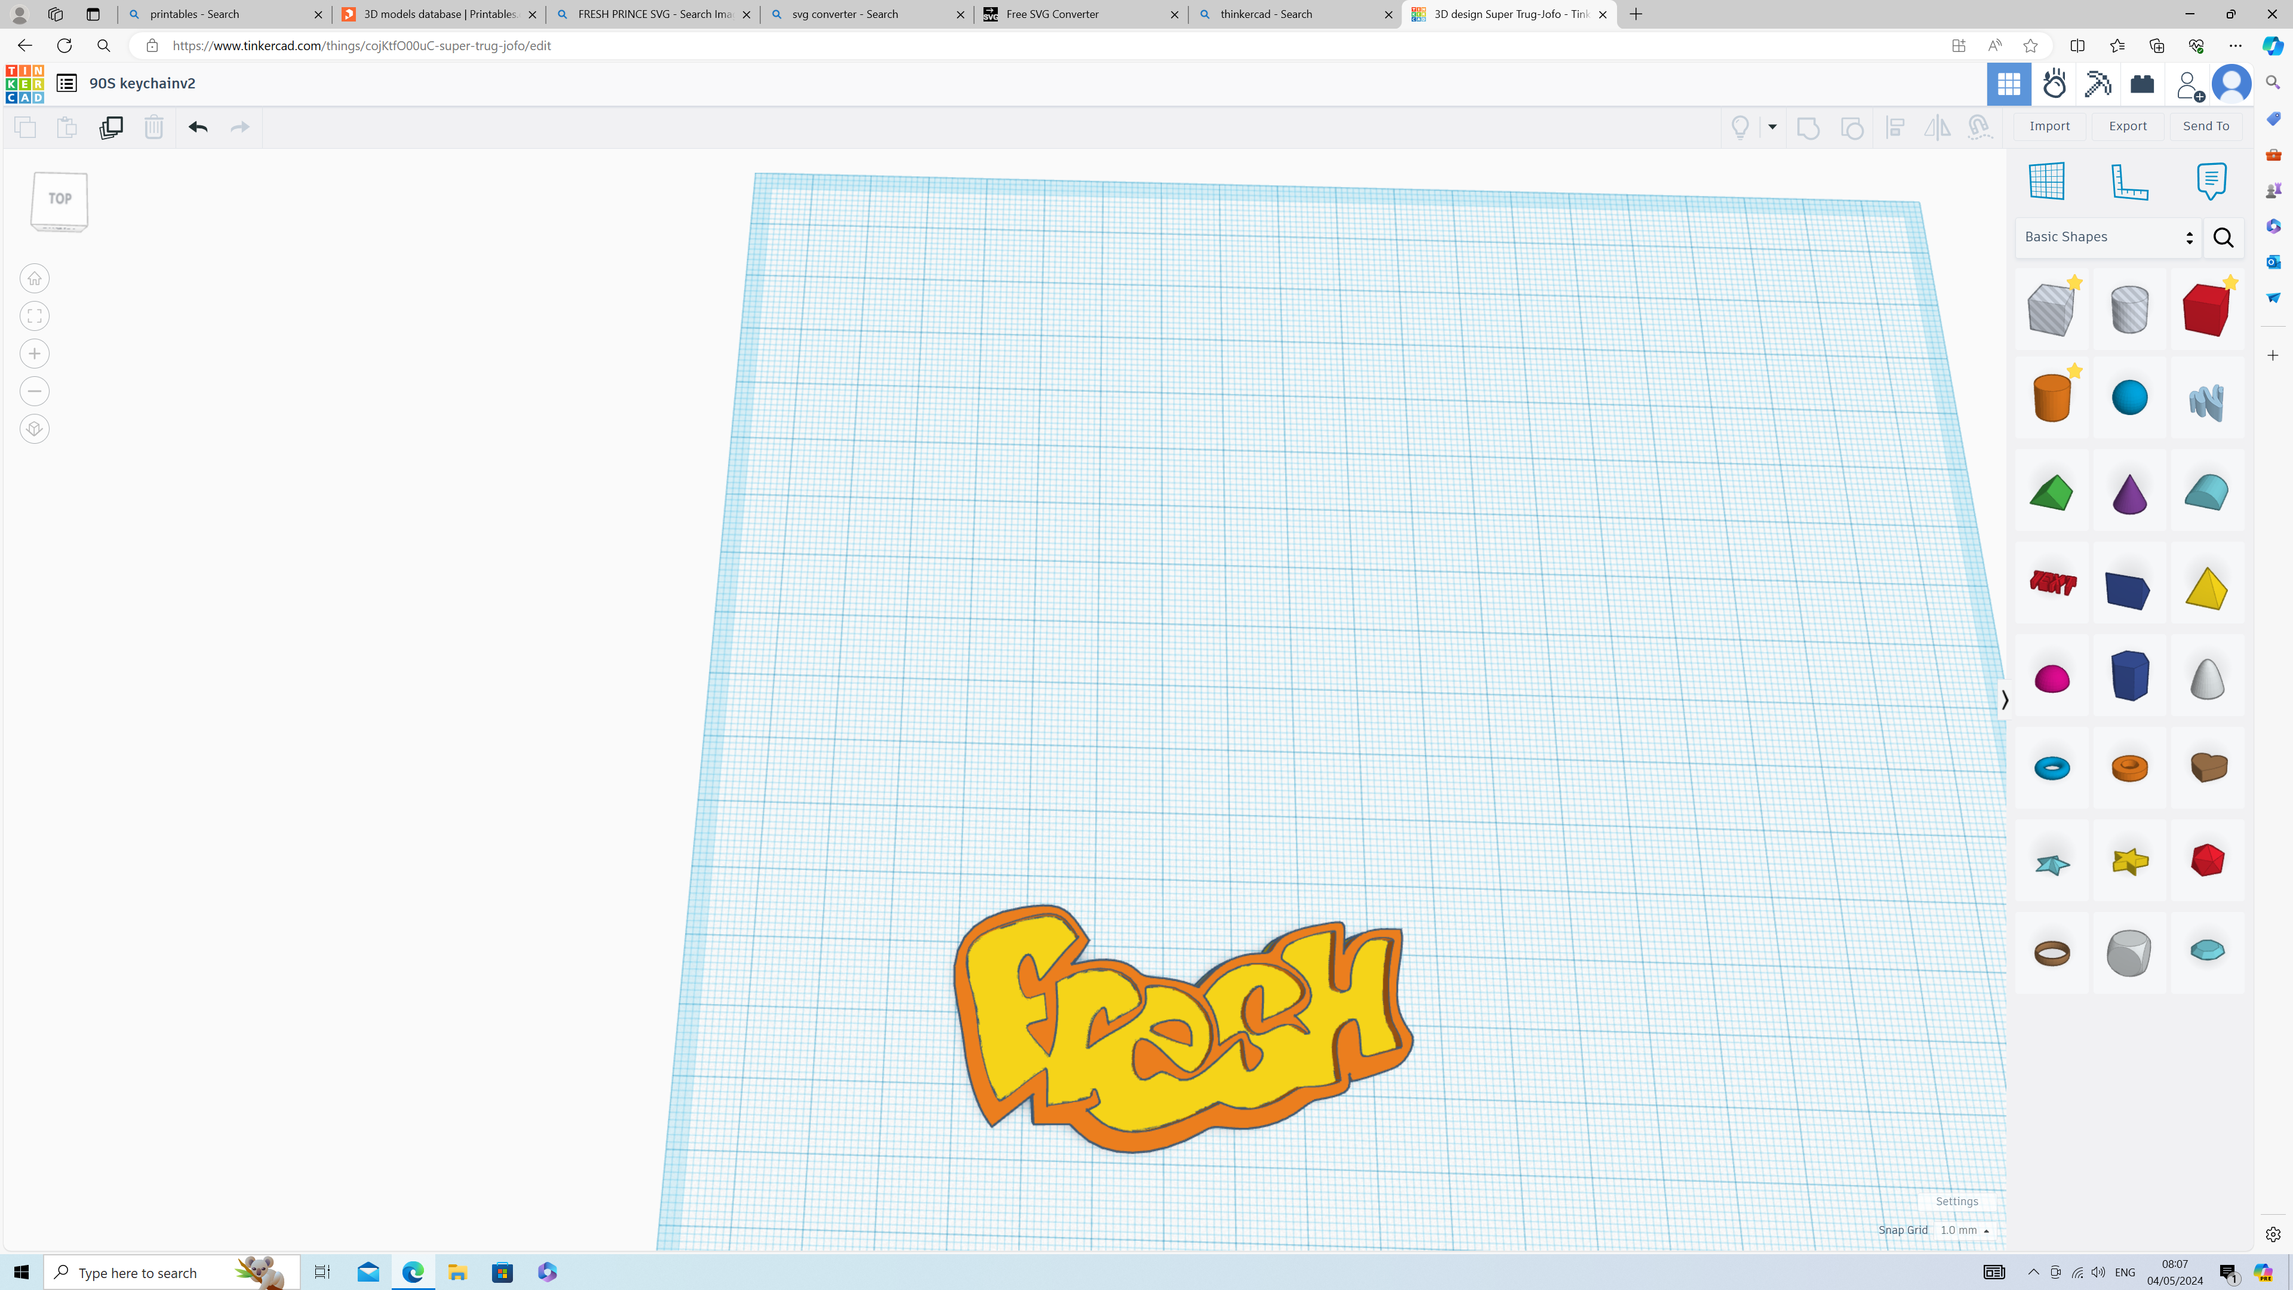2293x1290 pixels.
Task: Click the Mirror tool
Action: click(x=1937, y=127)
